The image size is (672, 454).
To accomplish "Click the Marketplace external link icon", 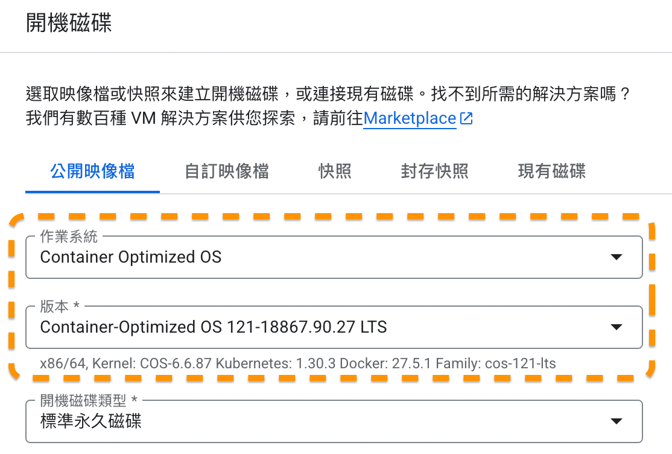I will (x=466, y=118).
